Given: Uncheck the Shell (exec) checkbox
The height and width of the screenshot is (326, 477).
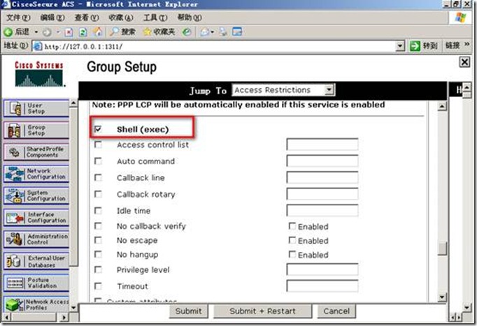Looking at the screenshot, I should tap(98, 129).
